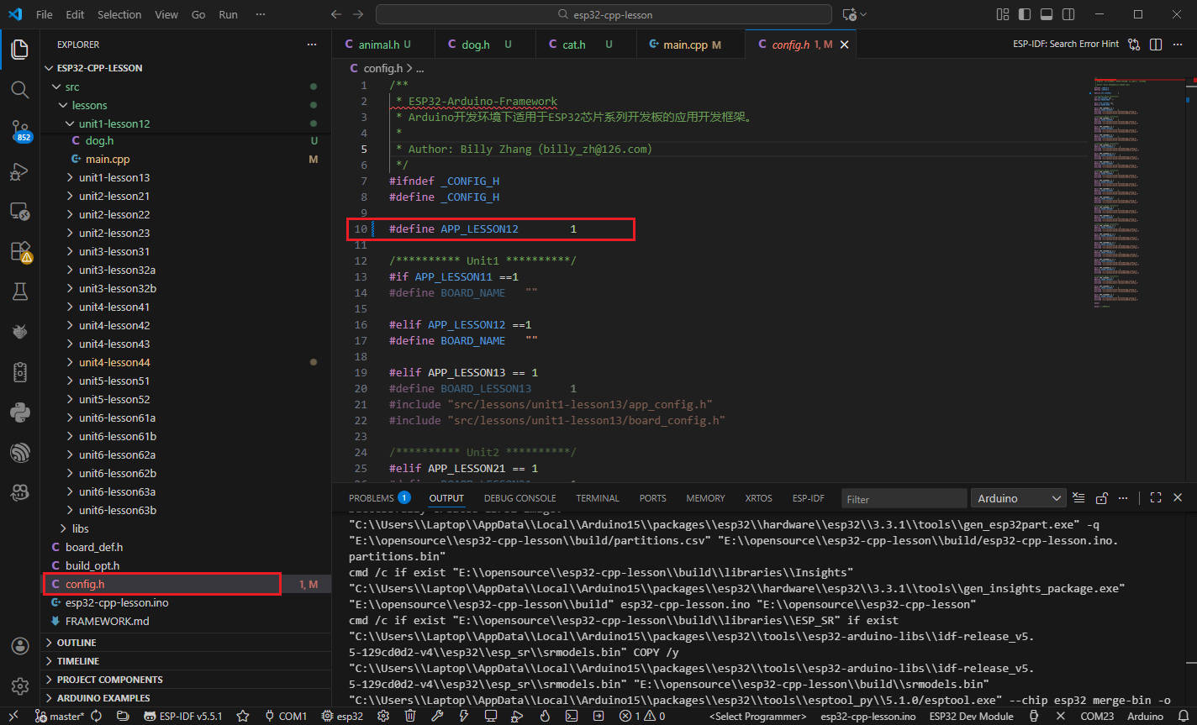The height and width of the screenshot is (725, 1197).
Task: Click the trash icon in status bar
Action: (410, 716)
